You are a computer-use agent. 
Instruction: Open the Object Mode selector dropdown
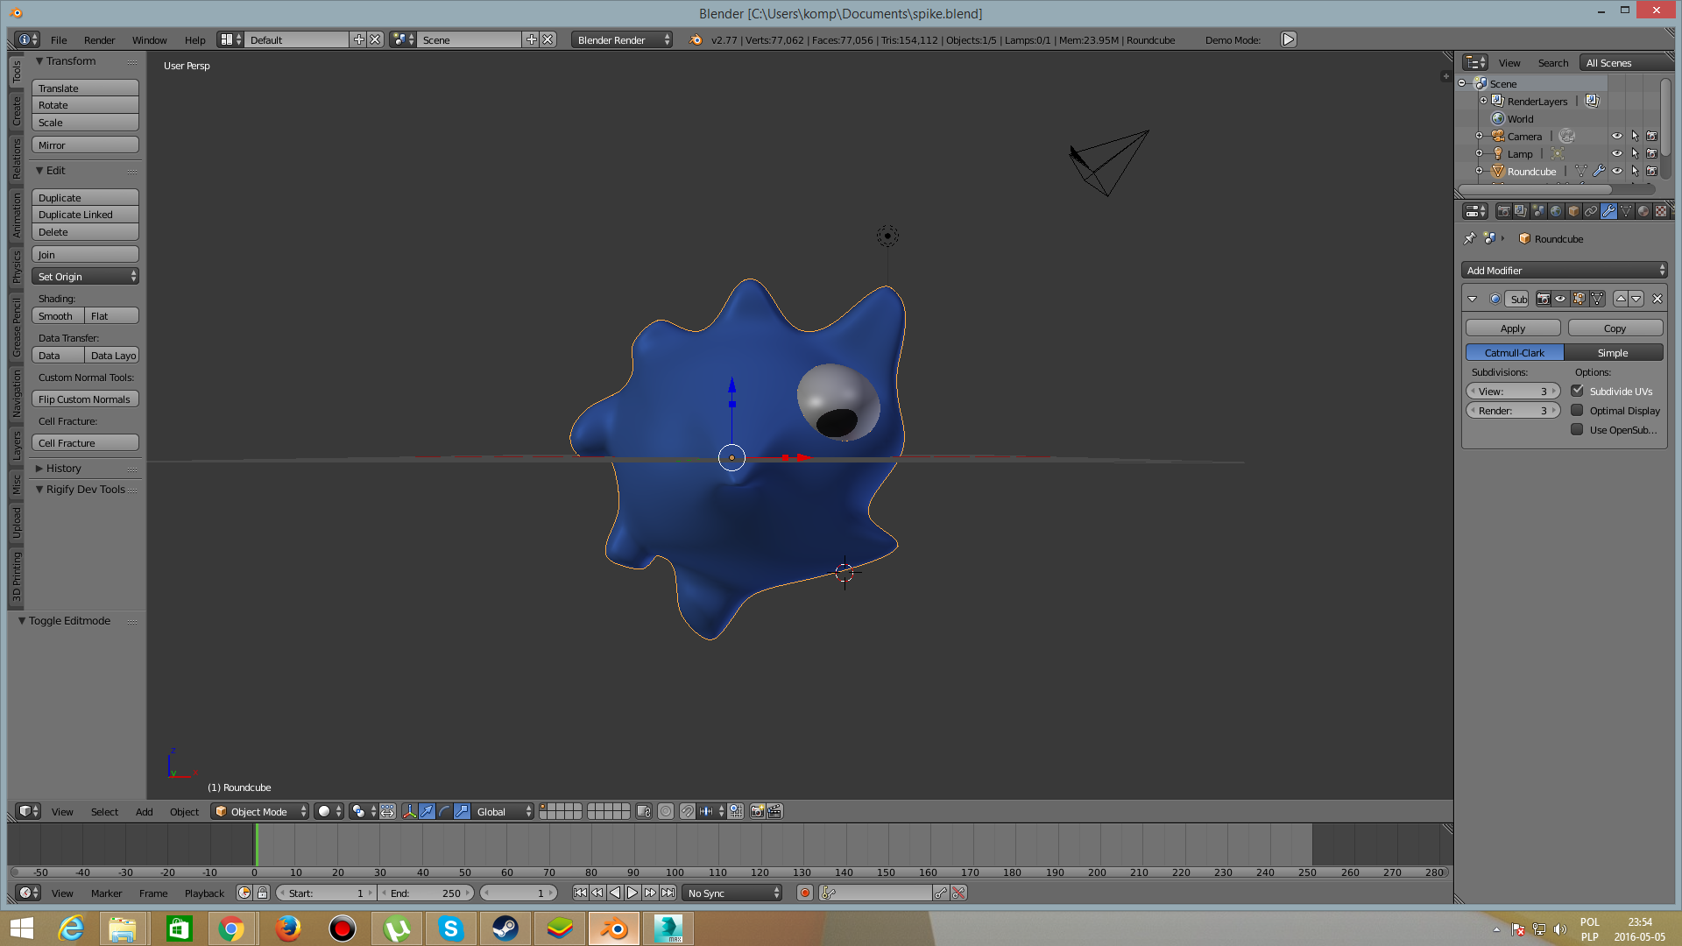pyautogui.click(x=260, y=812)
